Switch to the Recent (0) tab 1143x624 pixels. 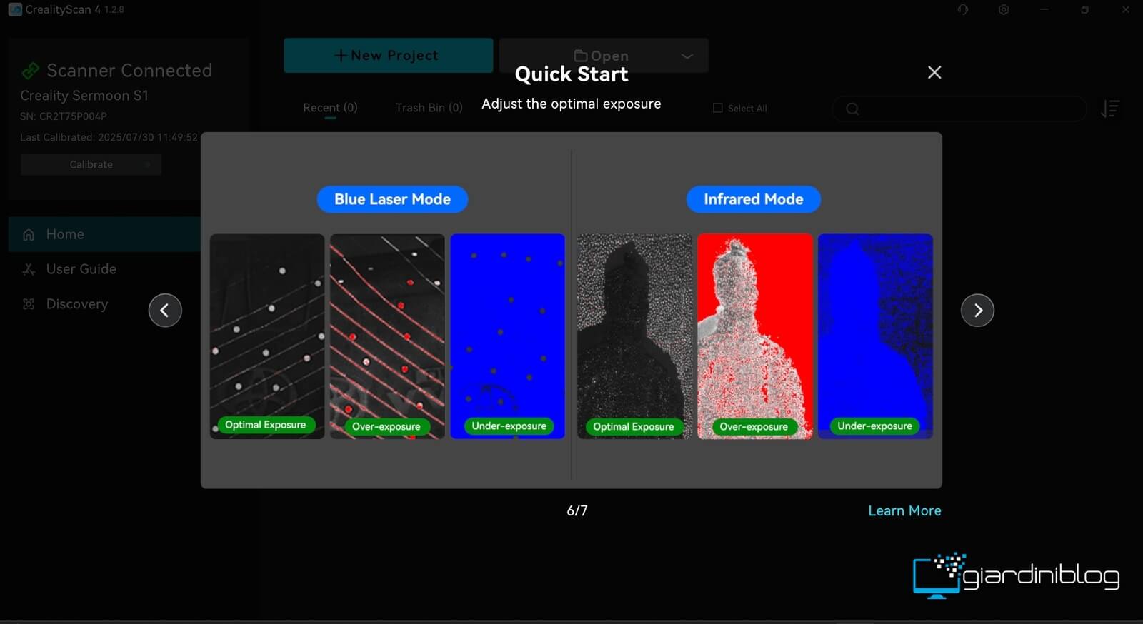(x=330, y=108)
